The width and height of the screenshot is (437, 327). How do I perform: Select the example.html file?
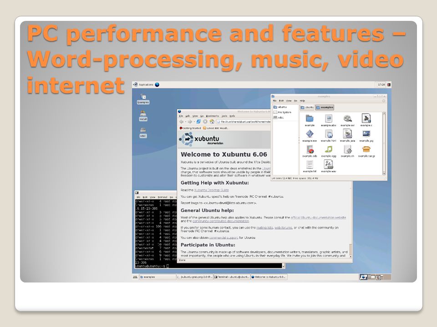(x=329, y=136)
